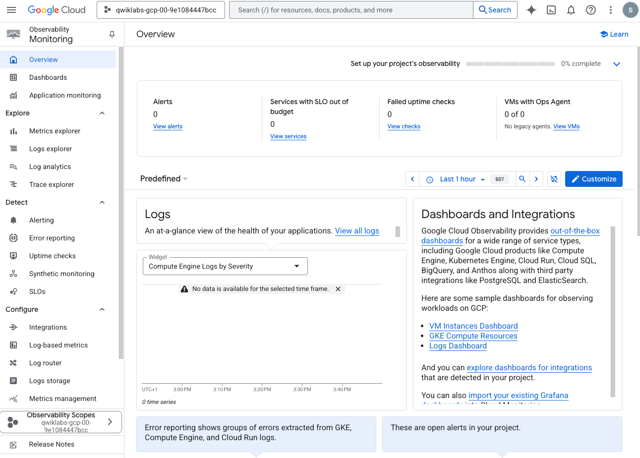Open the notifications bell
This screenshot has height=458, width=640.
[x=571, y=10]
